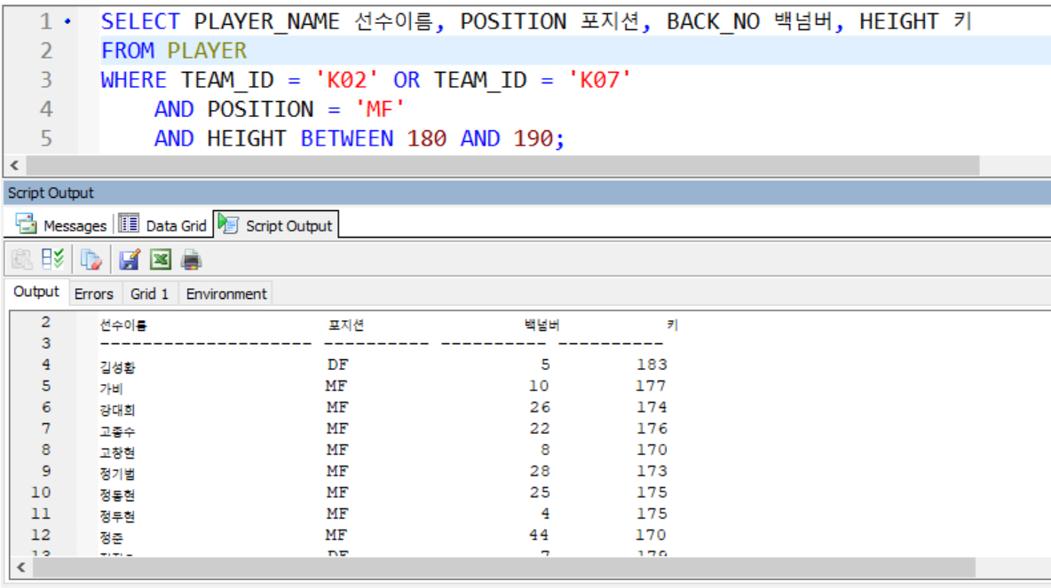Click the 키 column header in the output

(x=672, y=325)
